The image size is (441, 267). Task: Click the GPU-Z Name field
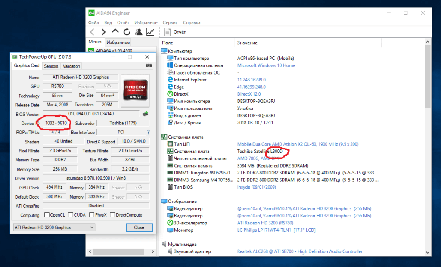(81, 77)
